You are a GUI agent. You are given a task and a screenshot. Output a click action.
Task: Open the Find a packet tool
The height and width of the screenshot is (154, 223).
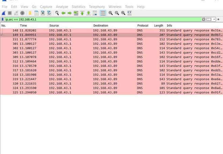click(x=57, y=13)
